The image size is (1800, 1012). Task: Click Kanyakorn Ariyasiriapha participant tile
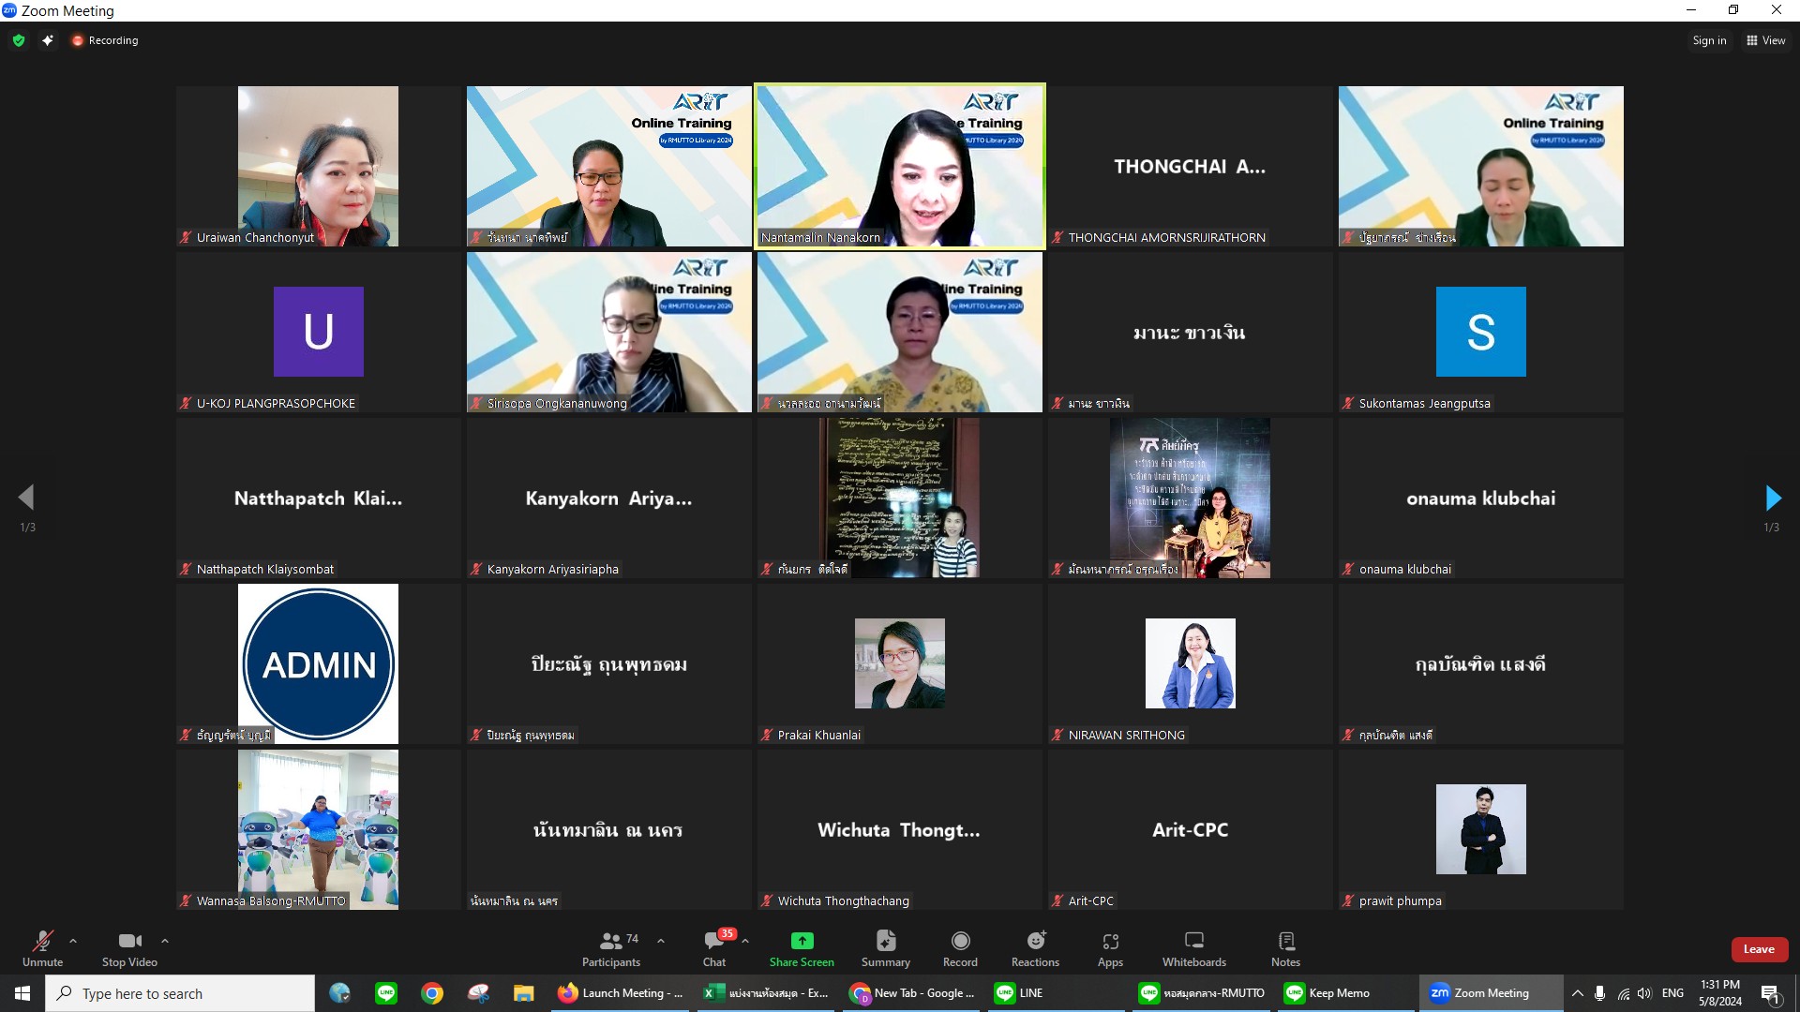coord(609,498)
